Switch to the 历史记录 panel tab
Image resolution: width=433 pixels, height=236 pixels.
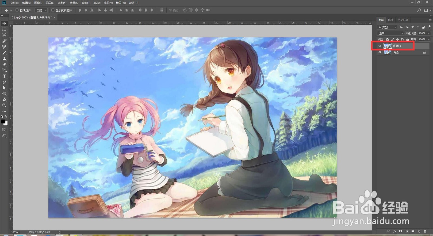pos(403,20)
